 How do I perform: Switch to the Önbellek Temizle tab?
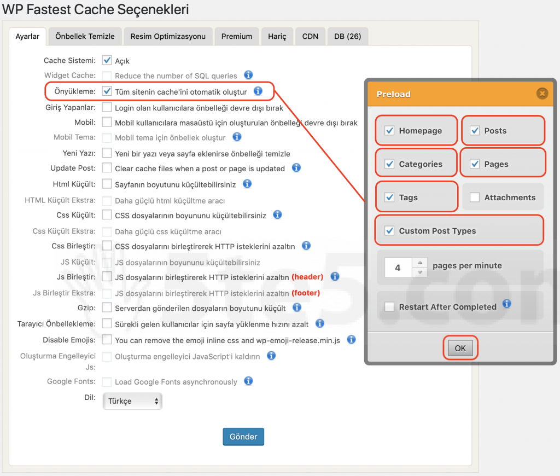pyautogui.click(x=85, y=36)
